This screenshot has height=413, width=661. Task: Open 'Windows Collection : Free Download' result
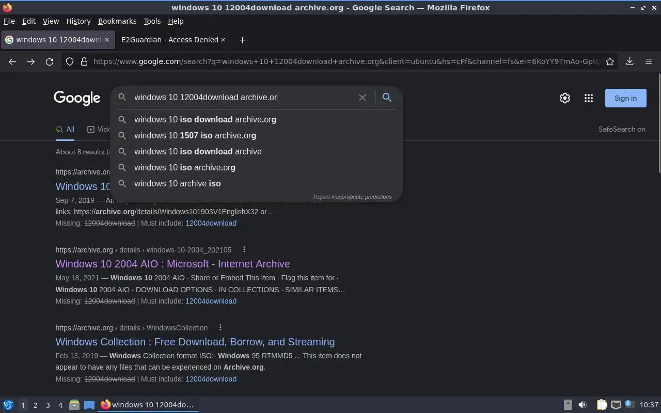[195, 342]
